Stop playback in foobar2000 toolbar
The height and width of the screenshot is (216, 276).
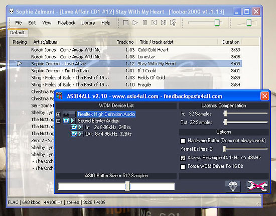[x=125, y=23]
